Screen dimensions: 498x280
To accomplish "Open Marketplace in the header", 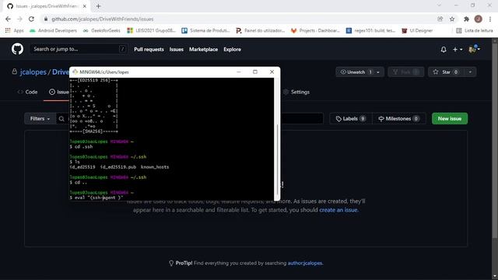I will tap(203, 50).
